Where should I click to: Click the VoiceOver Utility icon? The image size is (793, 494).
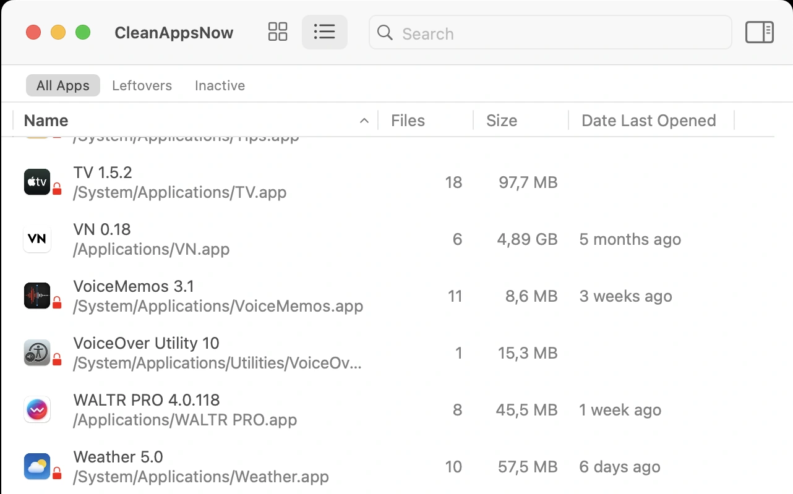tap(37, 352)
